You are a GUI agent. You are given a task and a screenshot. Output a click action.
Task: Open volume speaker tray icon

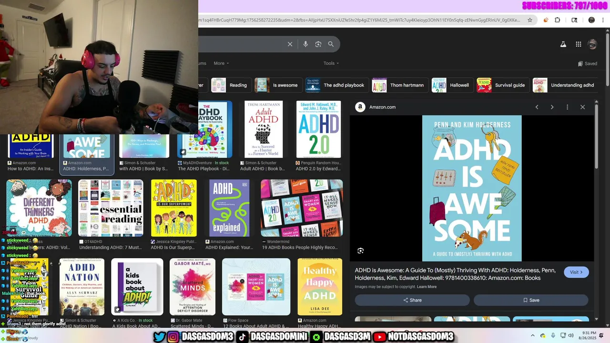click(572, 335)
